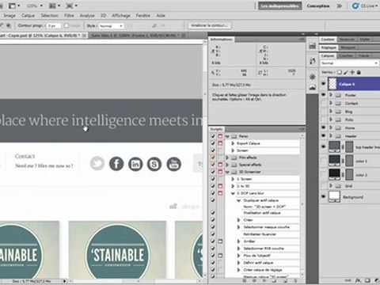Show the Blog group visibility
Viewport: 380px width, 285px height.
pyautogui.click(x=323, y=111)
